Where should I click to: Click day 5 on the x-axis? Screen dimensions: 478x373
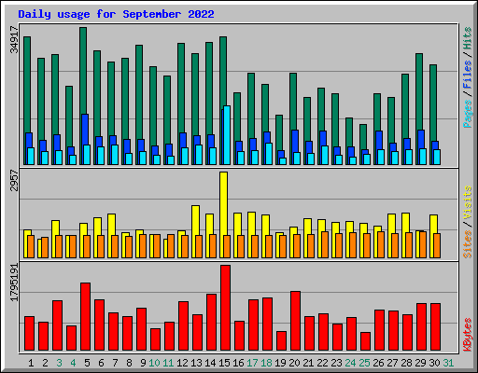(87, 363)
